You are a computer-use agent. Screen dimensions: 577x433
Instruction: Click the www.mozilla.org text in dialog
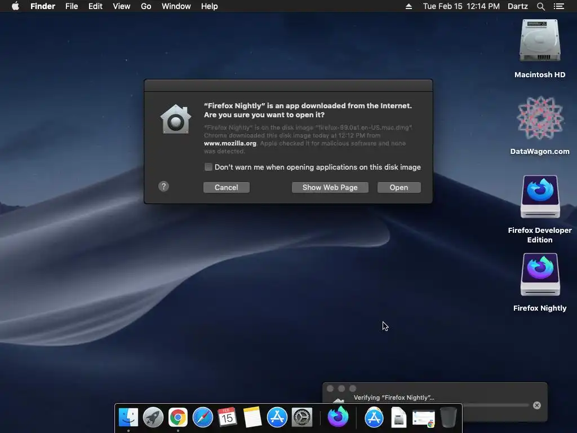[230, 143]
